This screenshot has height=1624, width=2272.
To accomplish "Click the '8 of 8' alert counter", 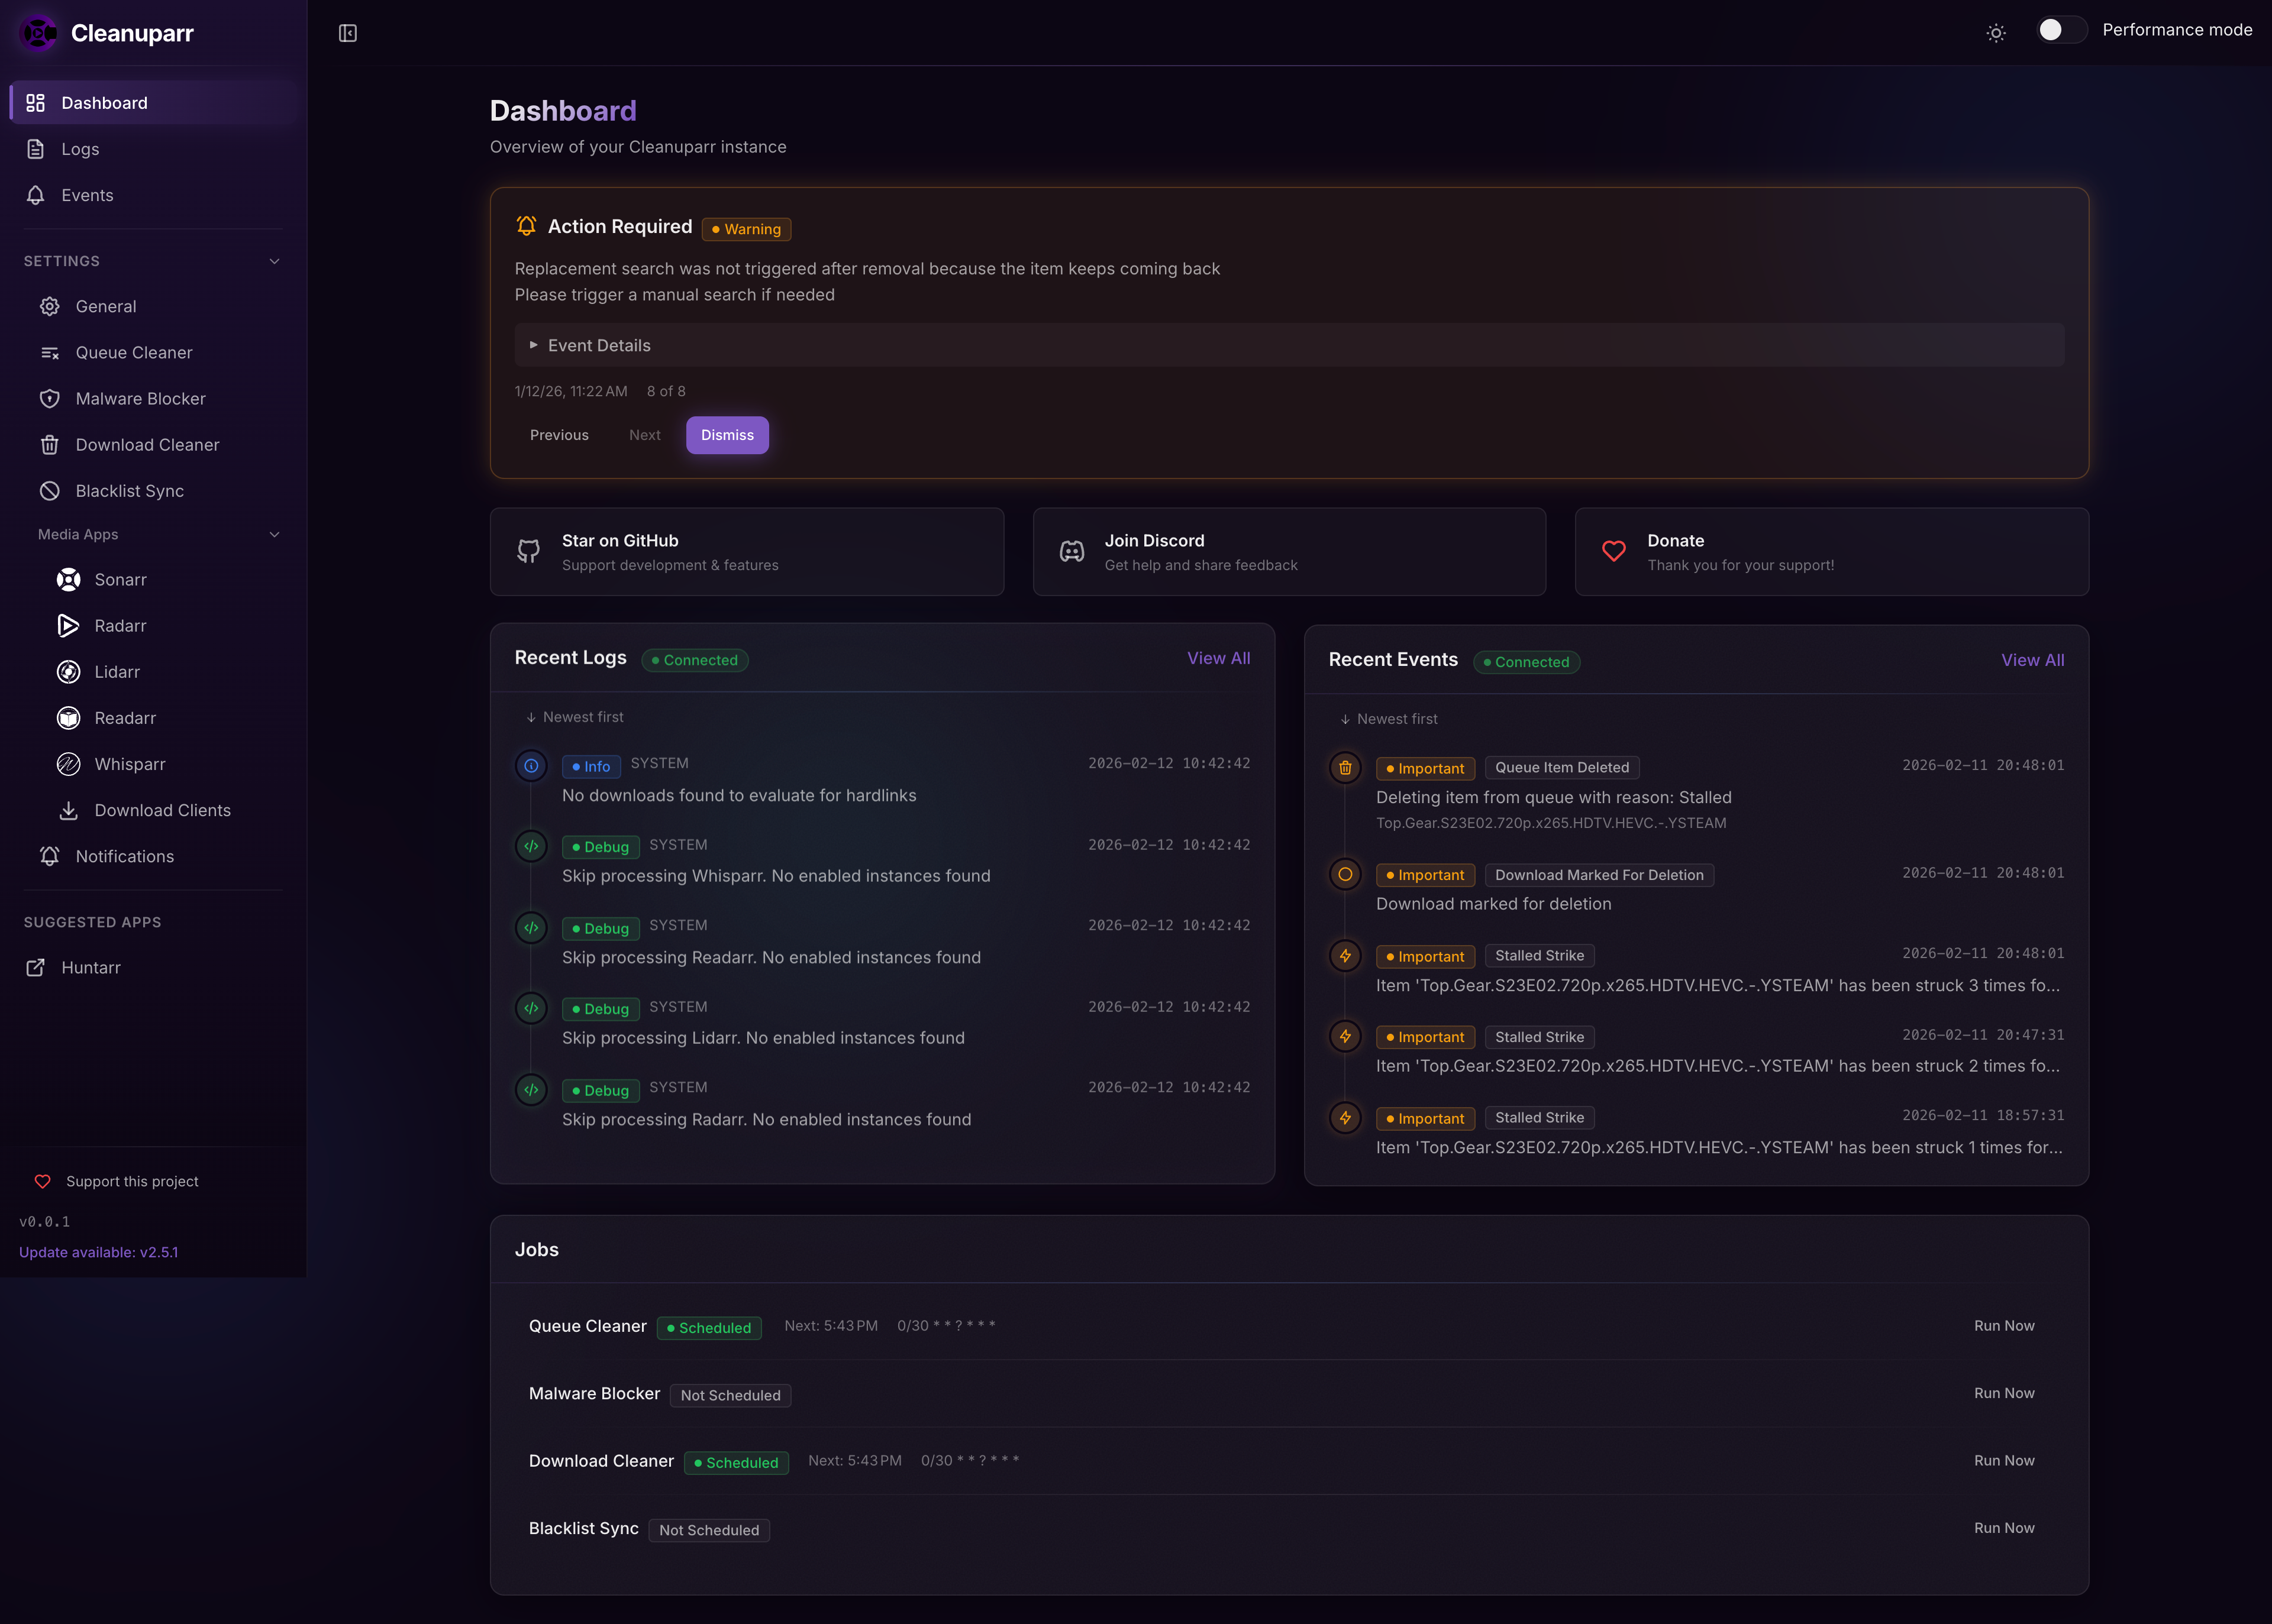I will click(666, 391).
